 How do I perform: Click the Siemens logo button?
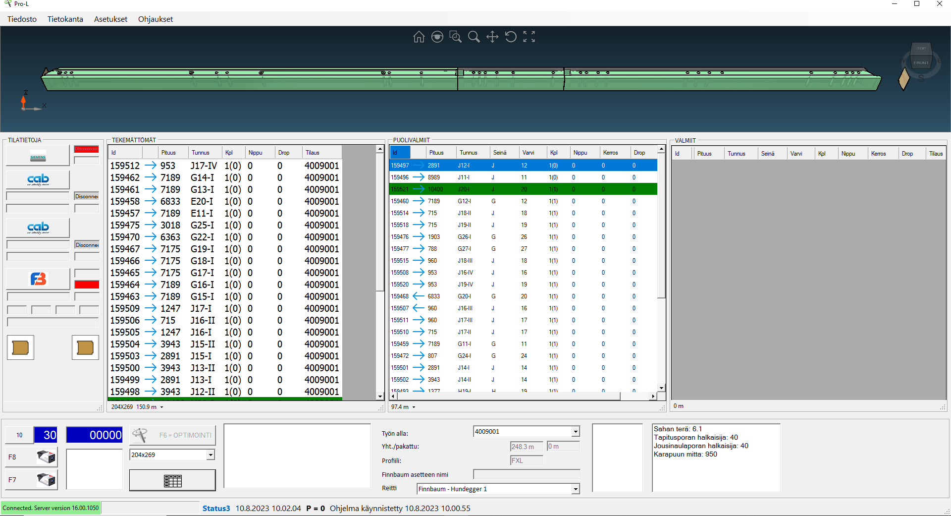click(x=38, y=156)
